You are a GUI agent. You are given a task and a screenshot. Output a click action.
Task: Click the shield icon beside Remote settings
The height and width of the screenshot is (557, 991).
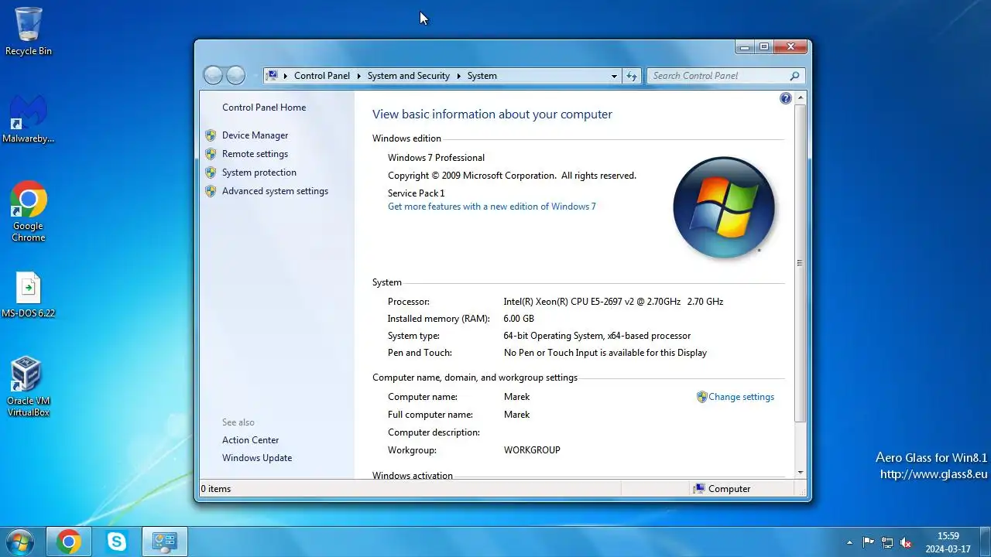211,154
